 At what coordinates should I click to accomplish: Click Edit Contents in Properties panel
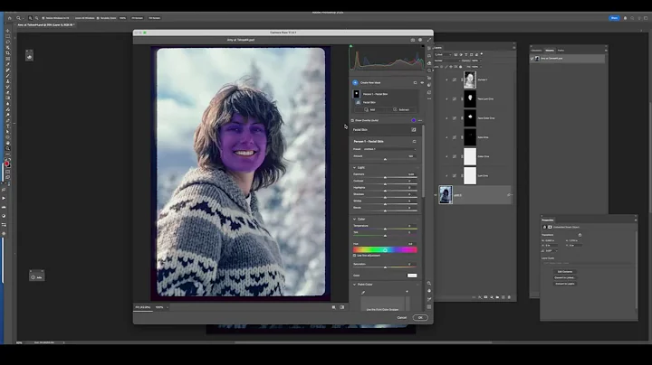565,272
